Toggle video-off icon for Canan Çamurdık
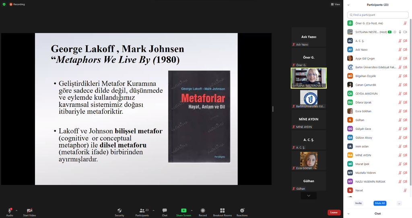412x218 pixels. pyautogui.click(x=405, y=85)
